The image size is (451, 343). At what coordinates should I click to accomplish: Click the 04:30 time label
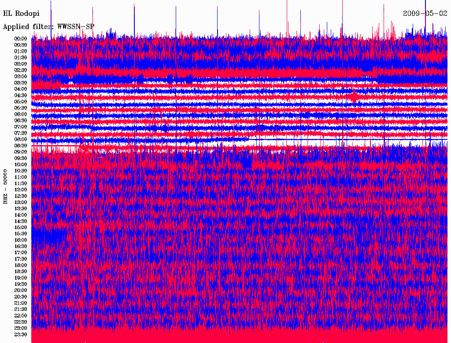21,95
